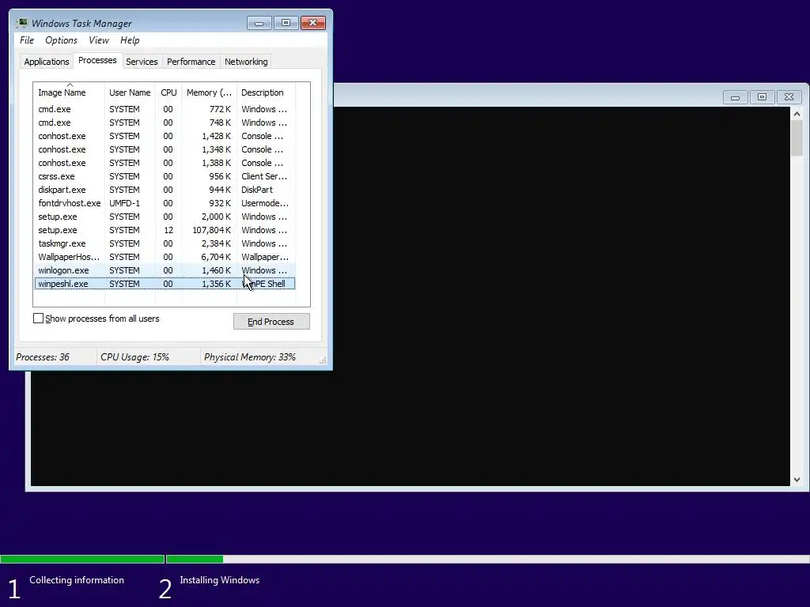Go to the Networking tab
810x607 pixels.
pos(246,62)
